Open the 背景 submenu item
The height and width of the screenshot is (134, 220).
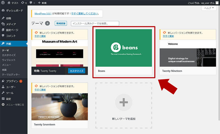coord(4,70)
